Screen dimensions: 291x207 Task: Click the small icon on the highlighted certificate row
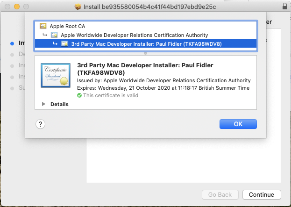point(64,44)
